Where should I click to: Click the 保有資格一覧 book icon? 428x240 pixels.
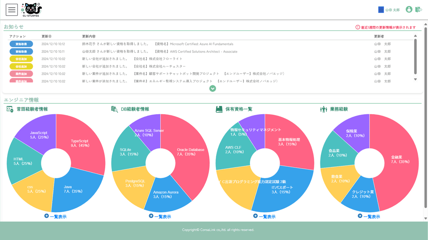point(219,109)
